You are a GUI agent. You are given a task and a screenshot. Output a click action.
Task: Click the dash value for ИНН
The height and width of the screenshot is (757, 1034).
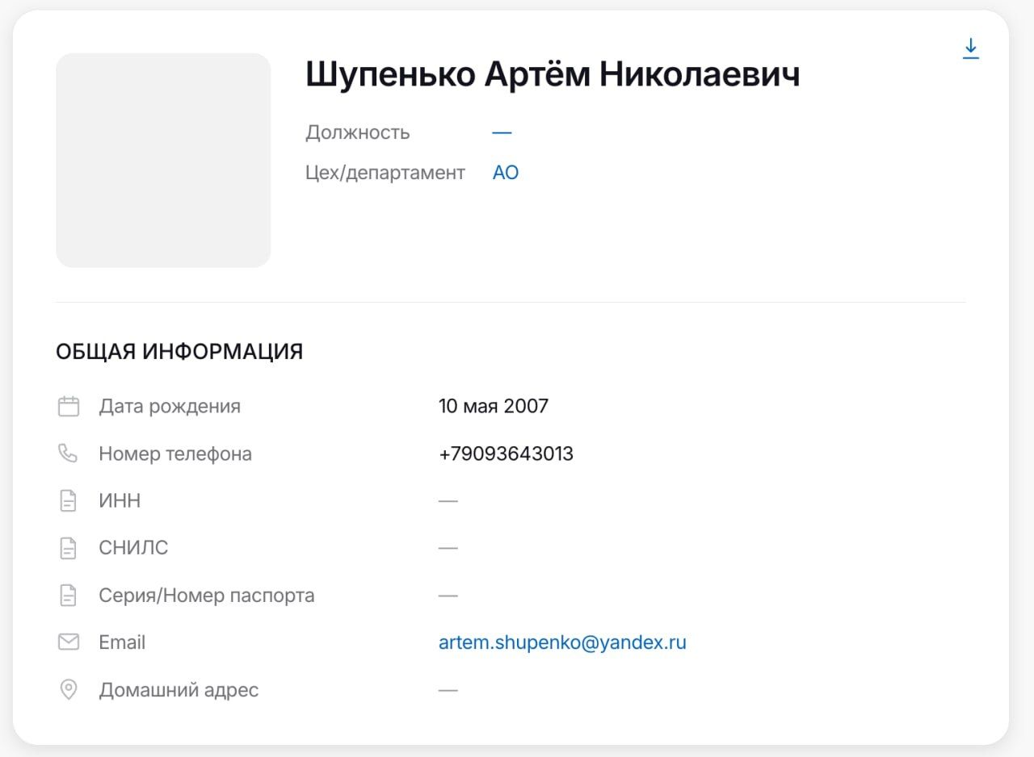(448, 501)
